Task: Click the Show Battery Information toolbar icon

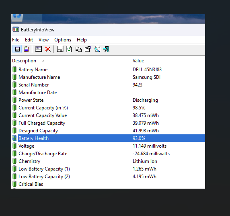Action: (17, 49)
